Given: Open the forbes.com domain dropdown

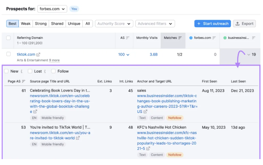Looking at the screenshot, I should 52,9.
